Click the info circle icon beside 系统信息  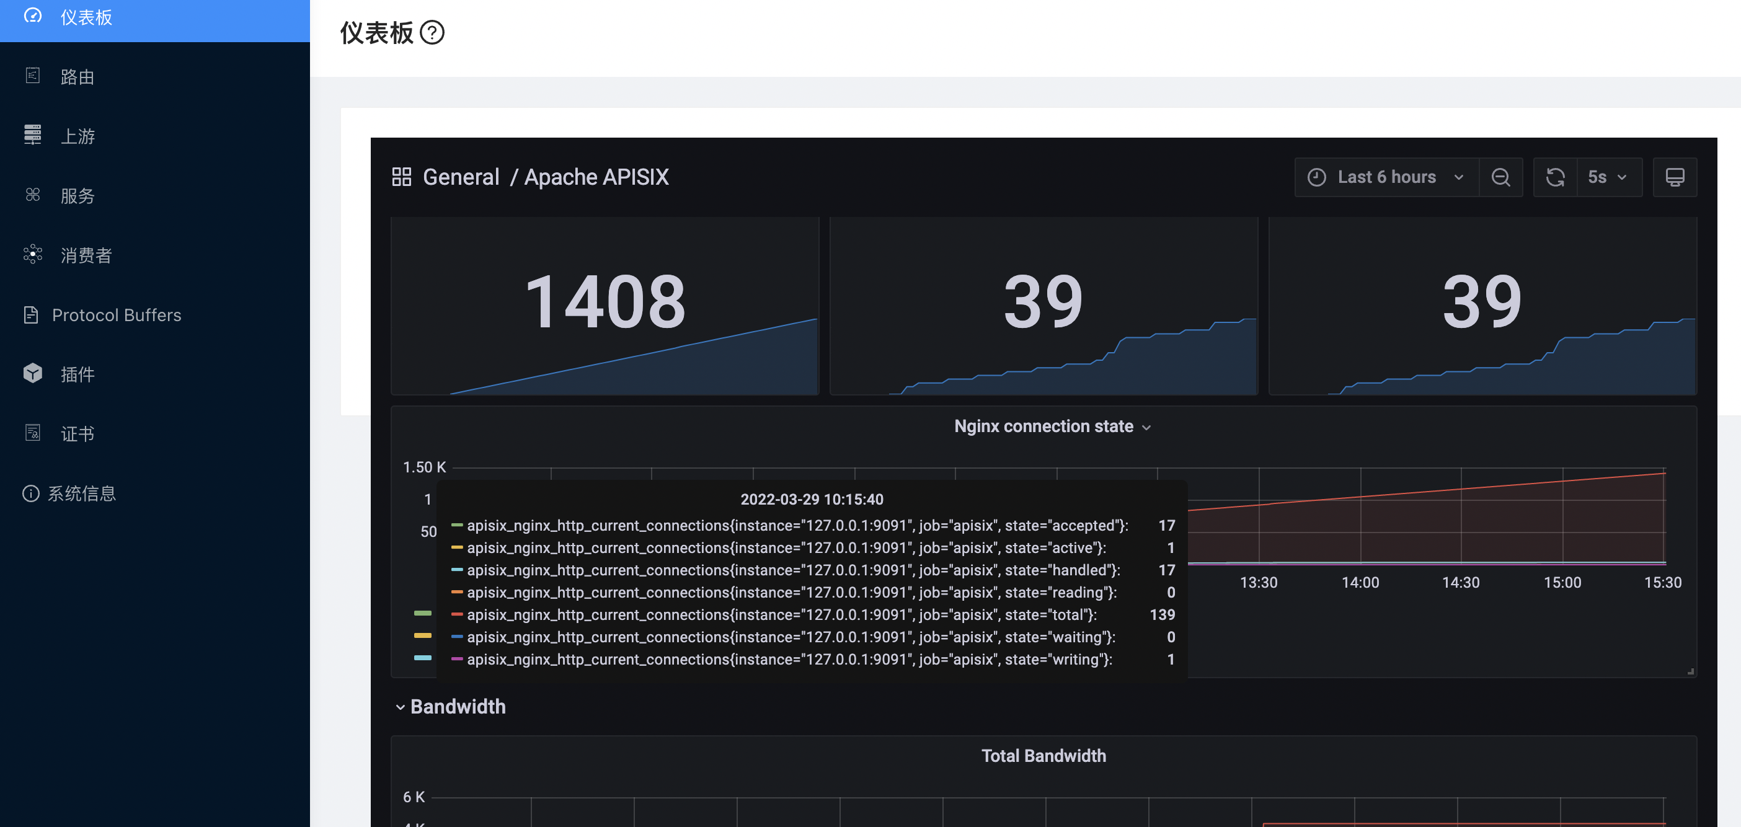(31, 493)
